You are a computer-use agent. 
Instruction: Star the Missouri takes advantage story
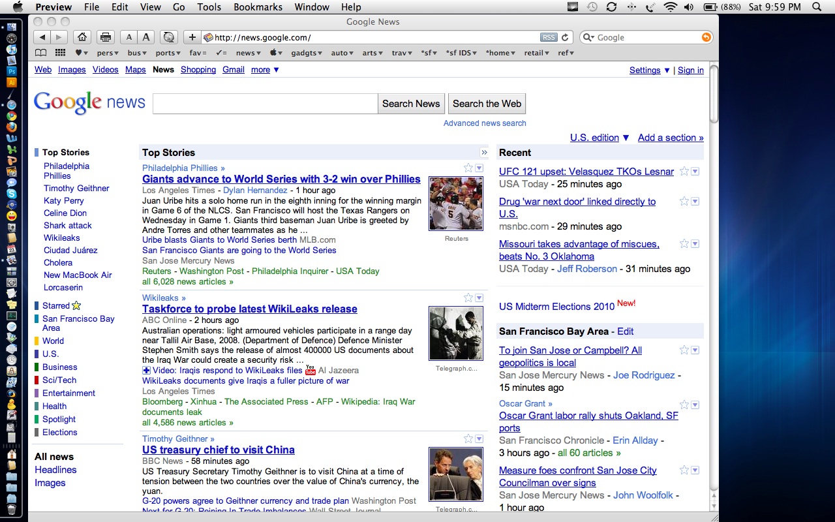pos(684,244)
